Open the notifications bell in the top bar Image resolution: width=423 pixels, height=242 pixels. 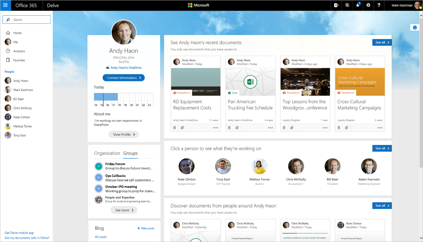(x=357, y=5)
